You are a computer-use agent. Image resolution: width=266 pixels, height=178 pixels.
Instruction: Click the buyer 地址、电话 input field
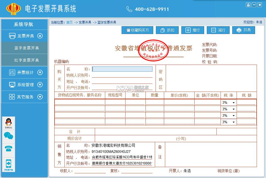click(122, 81)
